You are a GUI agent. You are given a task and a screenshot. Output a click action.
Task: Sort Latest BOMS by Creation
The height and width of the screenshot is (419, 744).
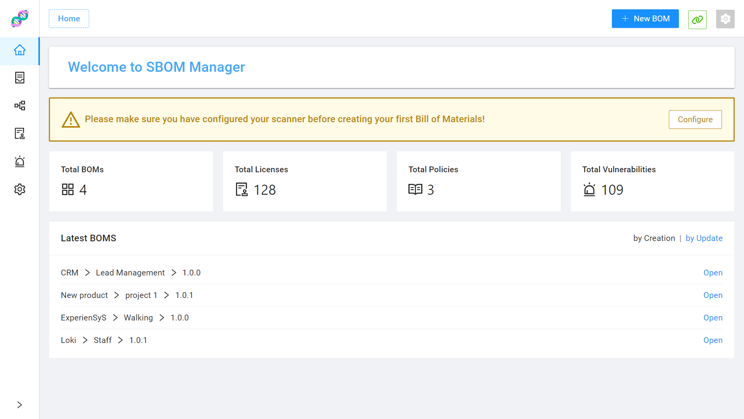654,238
